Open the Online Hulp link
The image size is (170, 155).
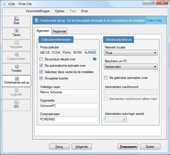pos(154,20)
